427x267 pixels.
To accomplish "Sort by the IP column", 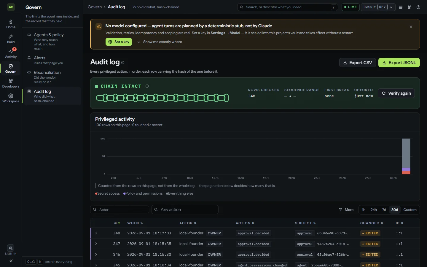I will tap(399, 223).
